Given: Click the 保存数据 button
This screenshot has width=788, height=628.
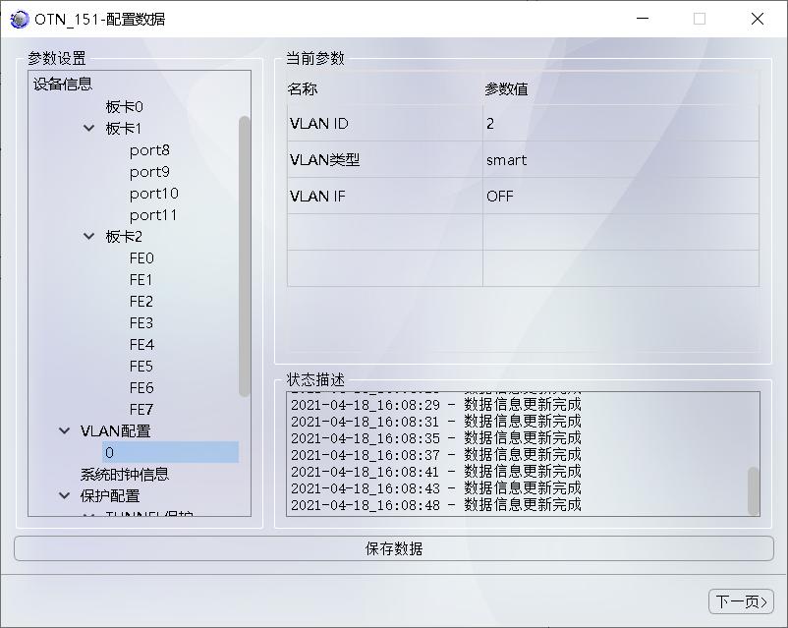Looking at the screenshot, I should [x=394, y=549].
